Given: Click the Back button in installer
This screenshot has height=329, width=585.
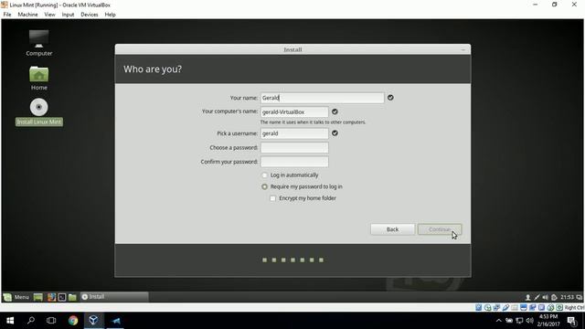Looking at the screenshot, I should (x=392, y=229).
